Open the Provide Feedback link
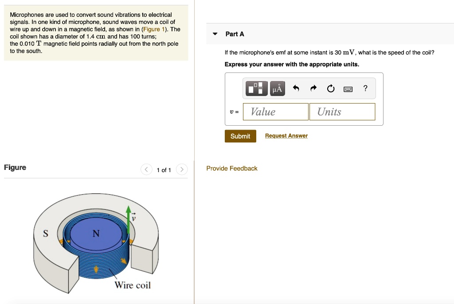The image size is (454, 304). pyautogui.click(x=232, y=168)
